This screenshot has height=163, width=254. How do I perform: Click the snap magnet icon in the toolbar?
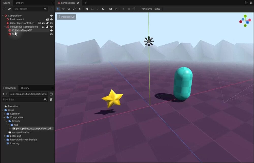tap(116, 9)
